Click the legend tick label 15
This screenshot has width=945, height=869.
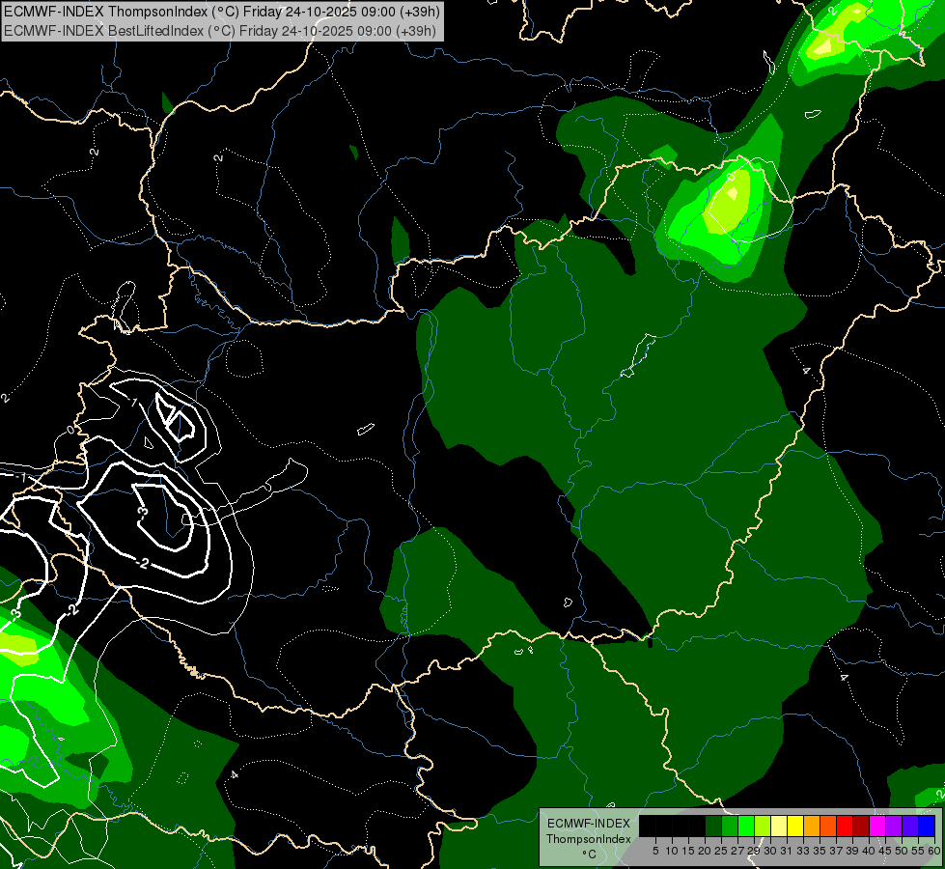688,851
